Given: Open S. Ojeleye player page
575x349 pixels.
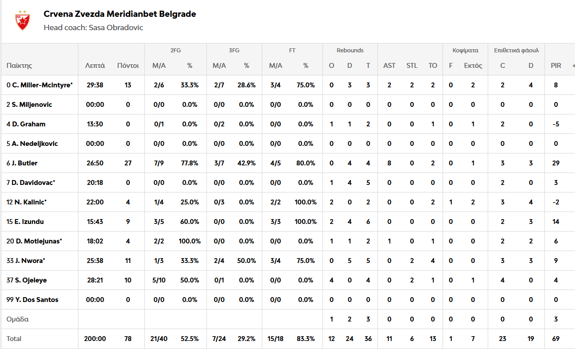Looking at the screenshot, I should tap(29, 280).
